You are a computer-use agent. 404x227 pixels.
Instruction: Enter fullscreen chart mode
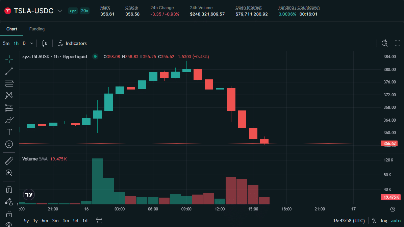pos(398,43)
